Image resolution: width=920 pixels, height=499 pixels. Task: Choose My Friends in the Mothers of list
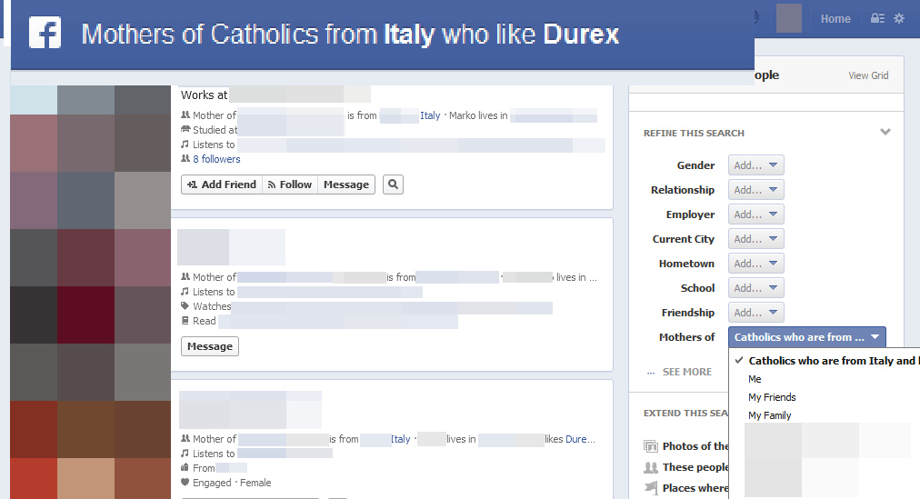pyautogui.click(x=772, y=397)
